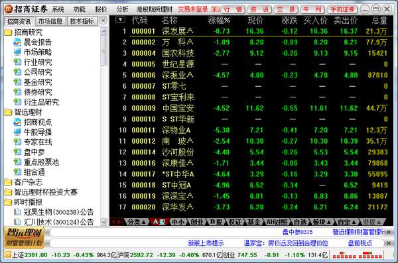
Task: Switch to the 创业 board tab
Action: coord(197,222)
